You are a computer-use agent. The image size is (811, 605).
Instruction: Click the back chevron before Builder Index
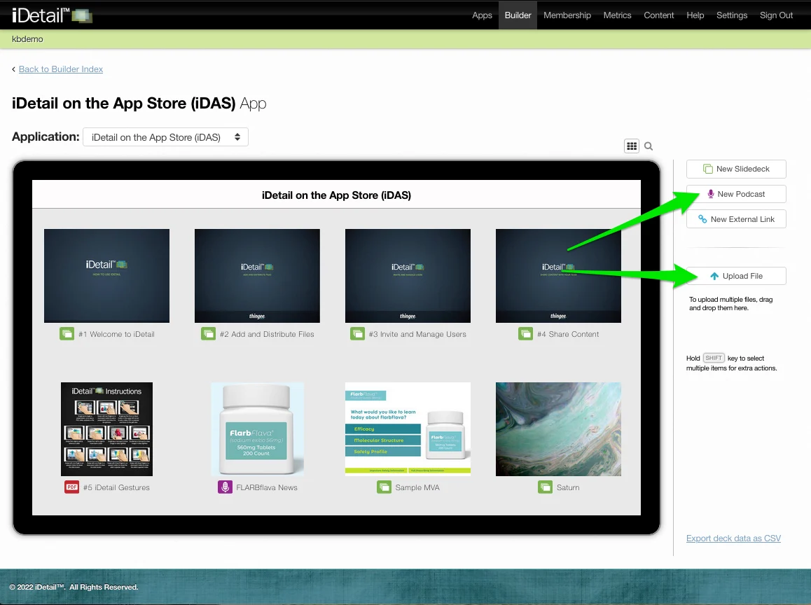(13, 69)
